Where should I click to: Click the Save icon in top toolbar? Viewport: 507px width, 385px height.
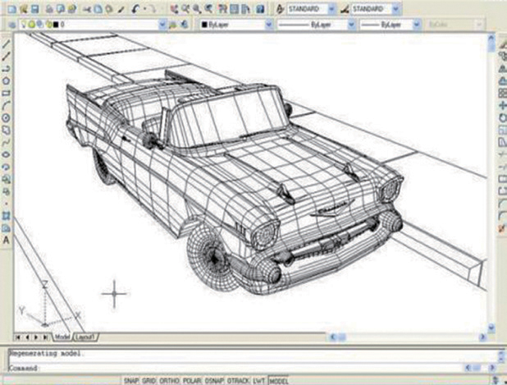point(36,9)
